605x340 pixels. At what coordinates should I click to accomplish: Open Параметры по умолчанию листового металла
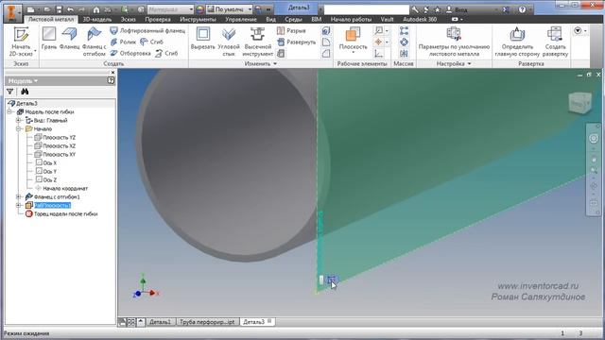pos(454,42)
